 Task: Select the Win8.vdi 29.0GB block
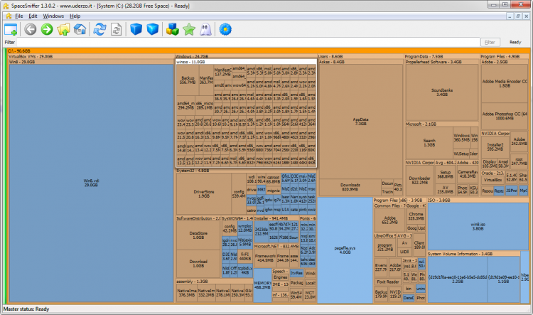[91, 183]
